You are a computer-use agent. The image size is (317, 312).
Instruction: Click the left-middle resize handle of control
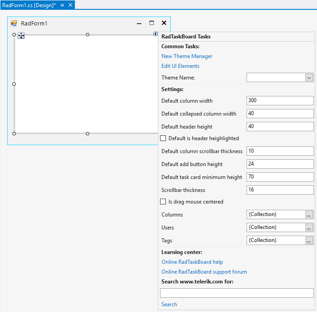[14, 84]
